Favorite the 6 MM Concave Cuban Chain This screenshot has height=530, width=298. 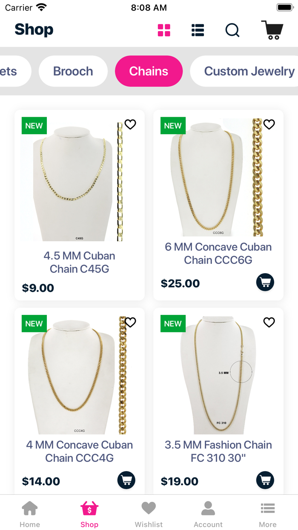[269, 124]
